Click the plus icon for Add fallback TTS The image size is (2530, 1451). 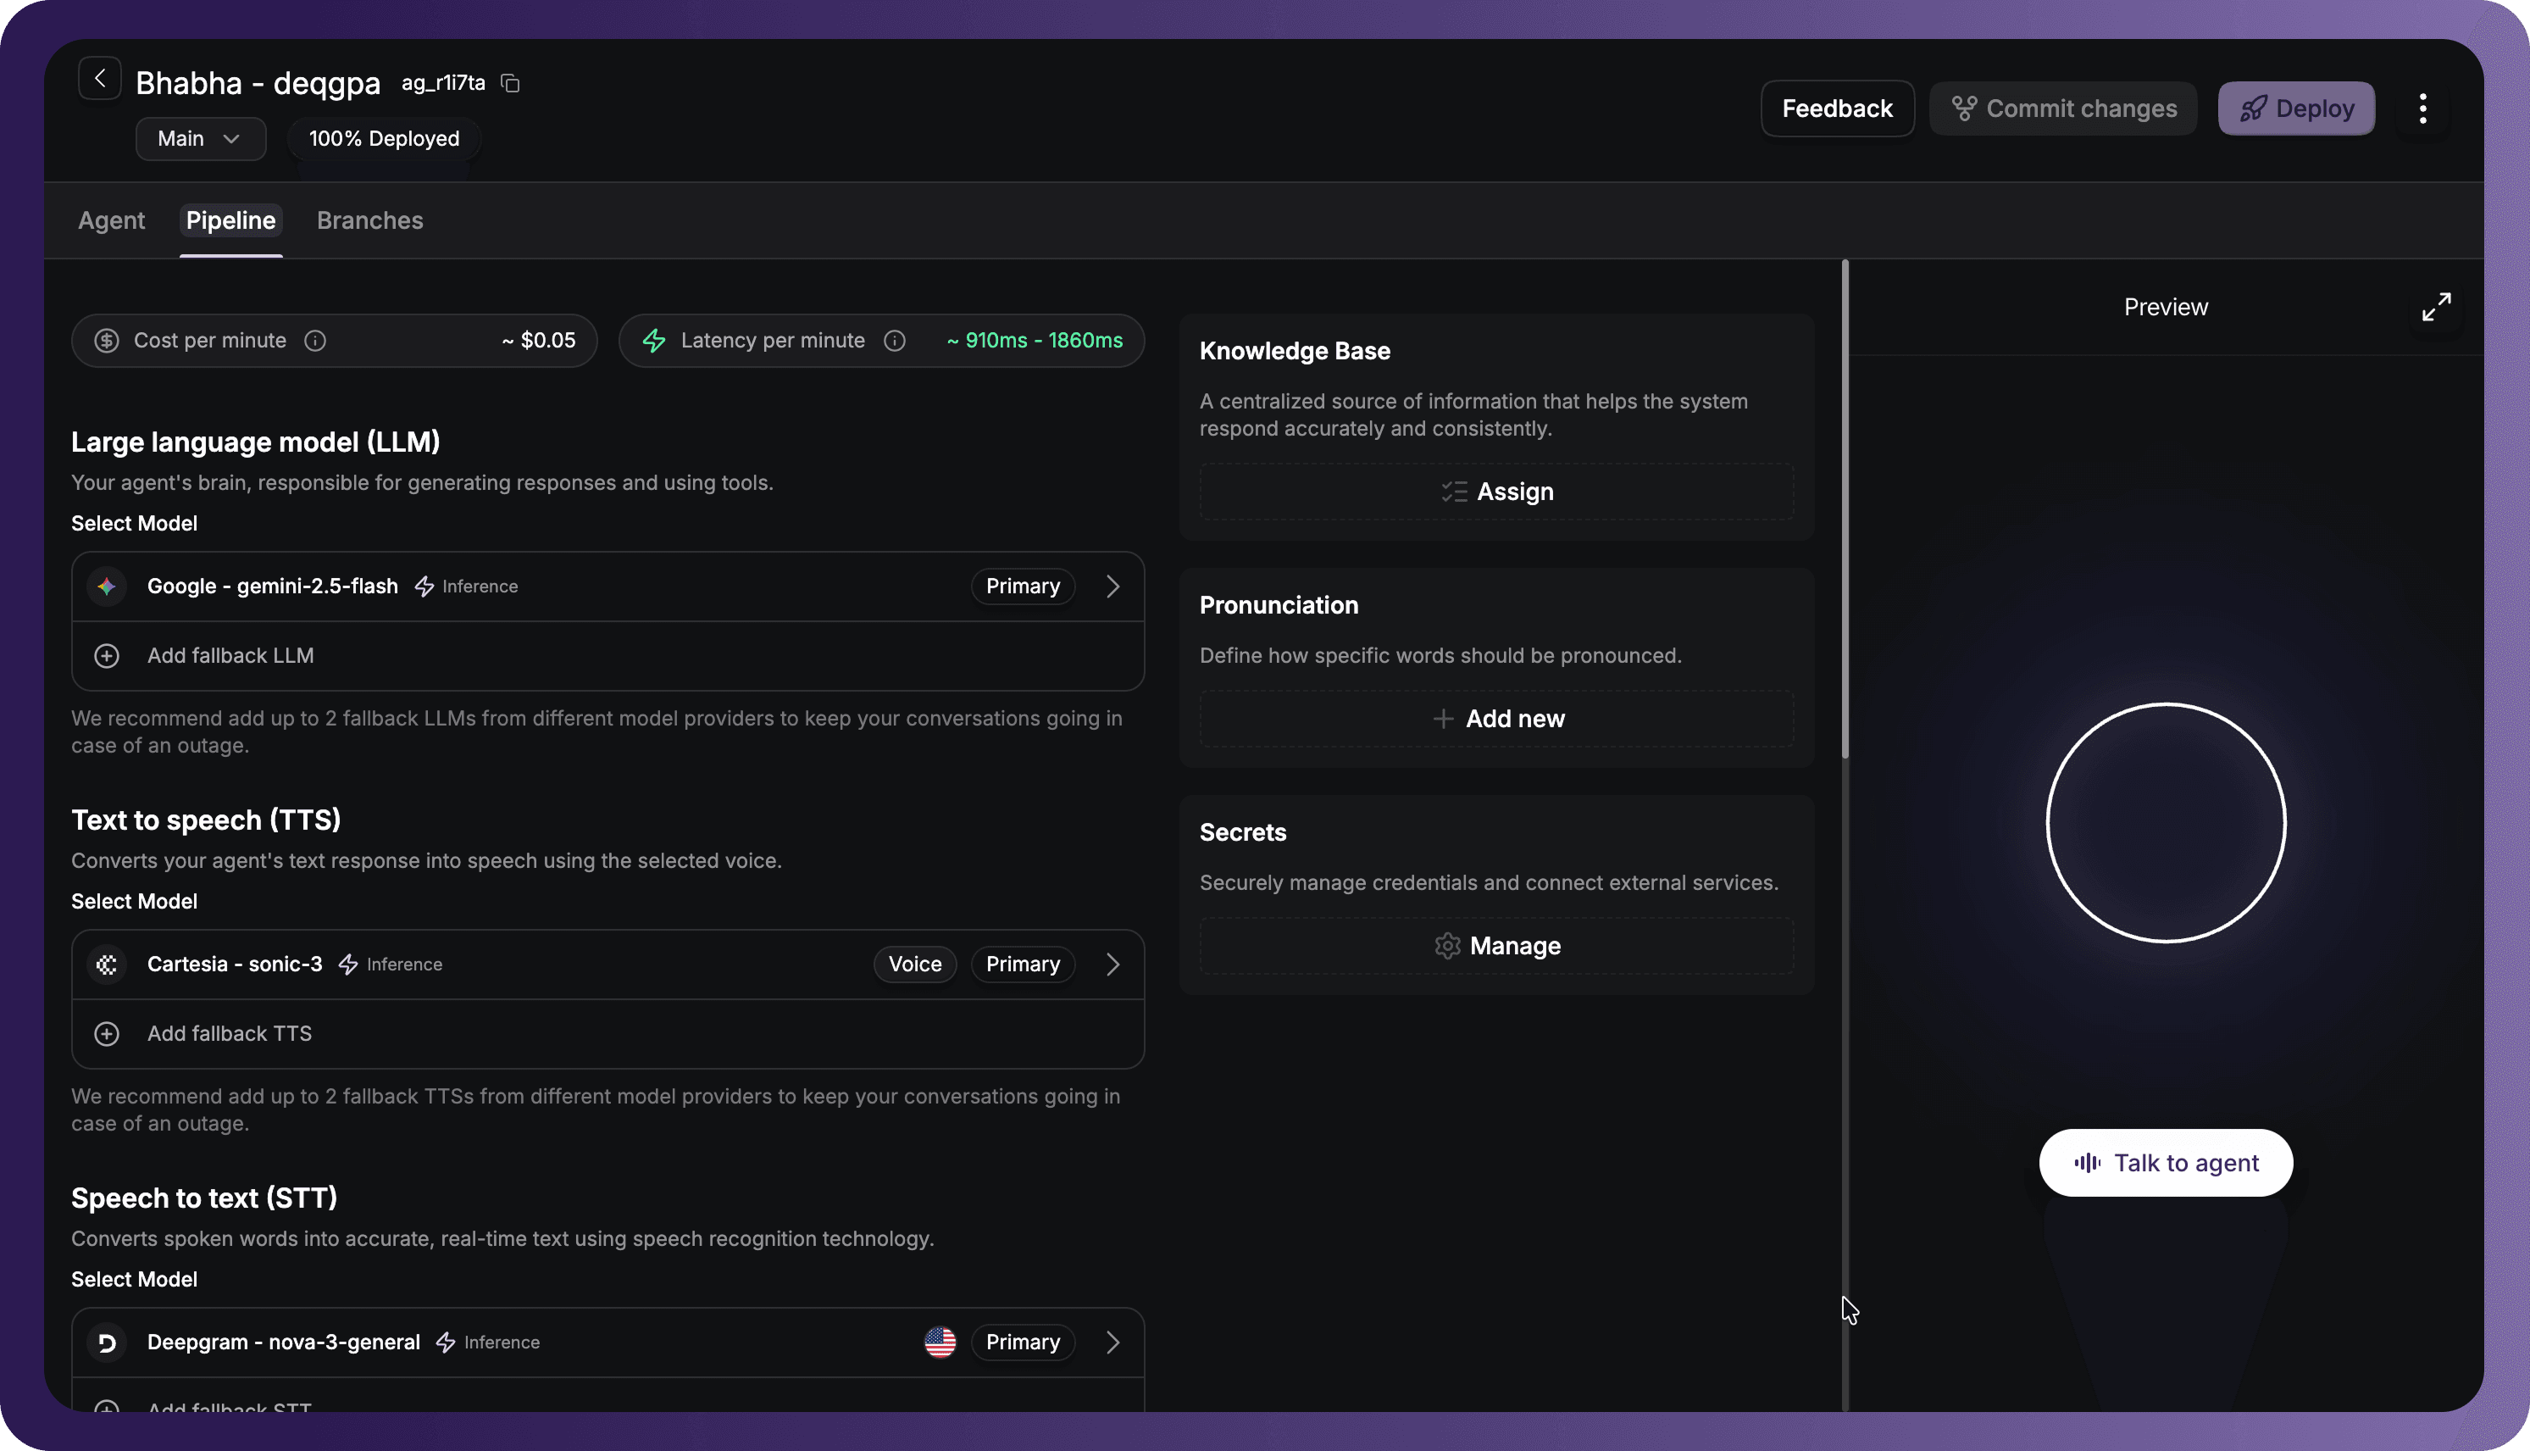coord(107,1033)
